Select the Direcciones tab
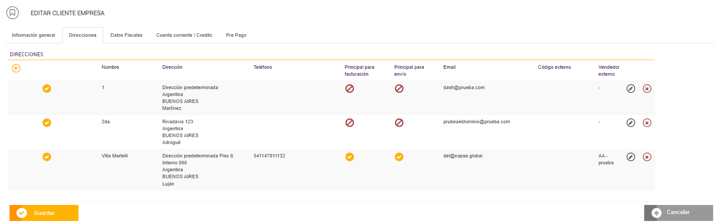The image size is (714, 224). [x=83, y=35]
